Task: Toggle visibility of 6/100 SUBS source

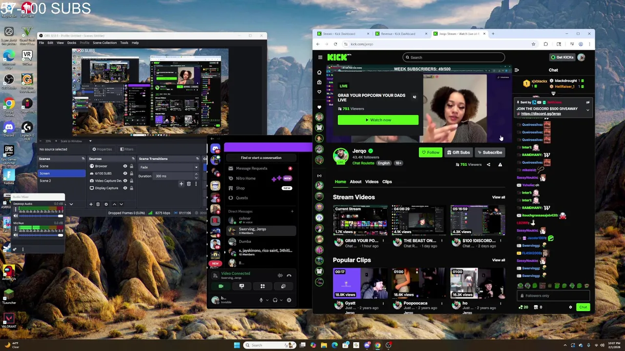Action: (125, 174)
